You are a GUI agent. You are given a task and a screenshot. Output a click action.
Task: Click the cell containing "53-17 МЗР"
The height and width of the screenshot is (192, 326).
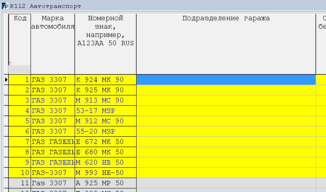click(105, 111)
